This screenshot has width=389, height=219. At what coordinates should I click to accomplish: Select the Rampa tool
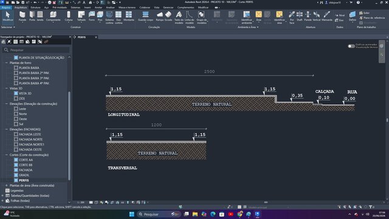pos(160,16)
